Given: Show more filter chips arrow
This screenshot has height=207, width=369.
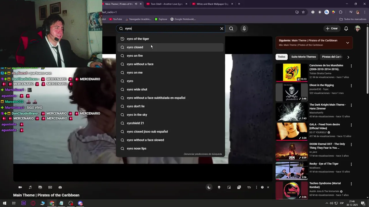Looking at the screenshot, I should click(x=348, y=57).
